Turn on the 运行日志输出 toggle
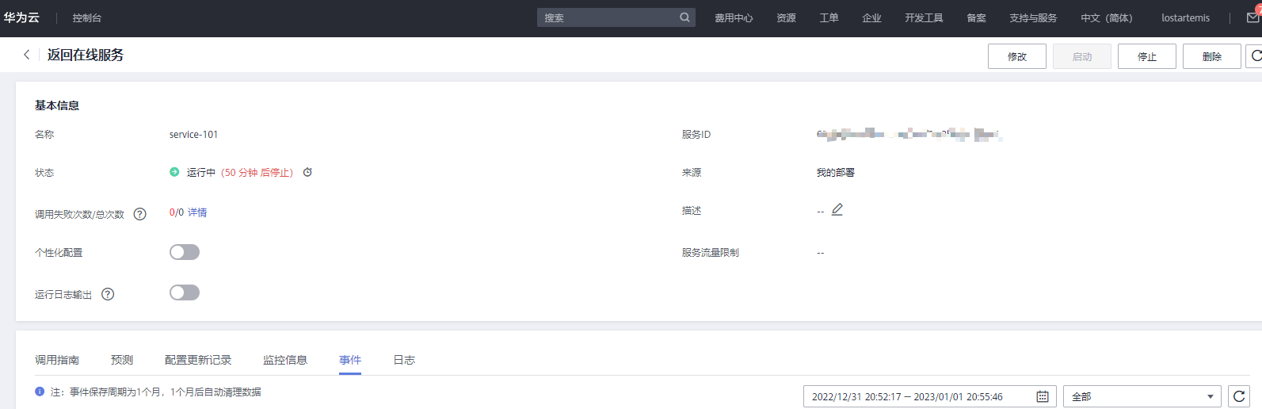 [185, 292]
